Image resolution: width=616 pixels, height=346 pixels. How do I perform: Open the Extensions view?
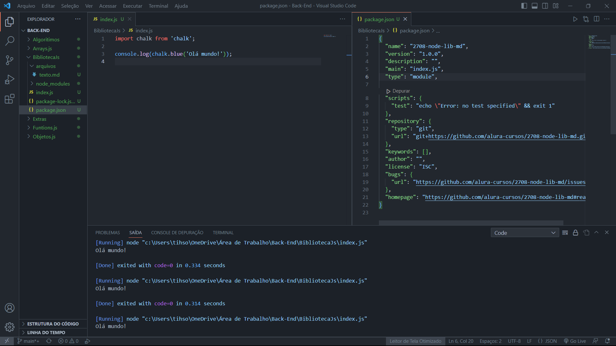tap(10, 99)
